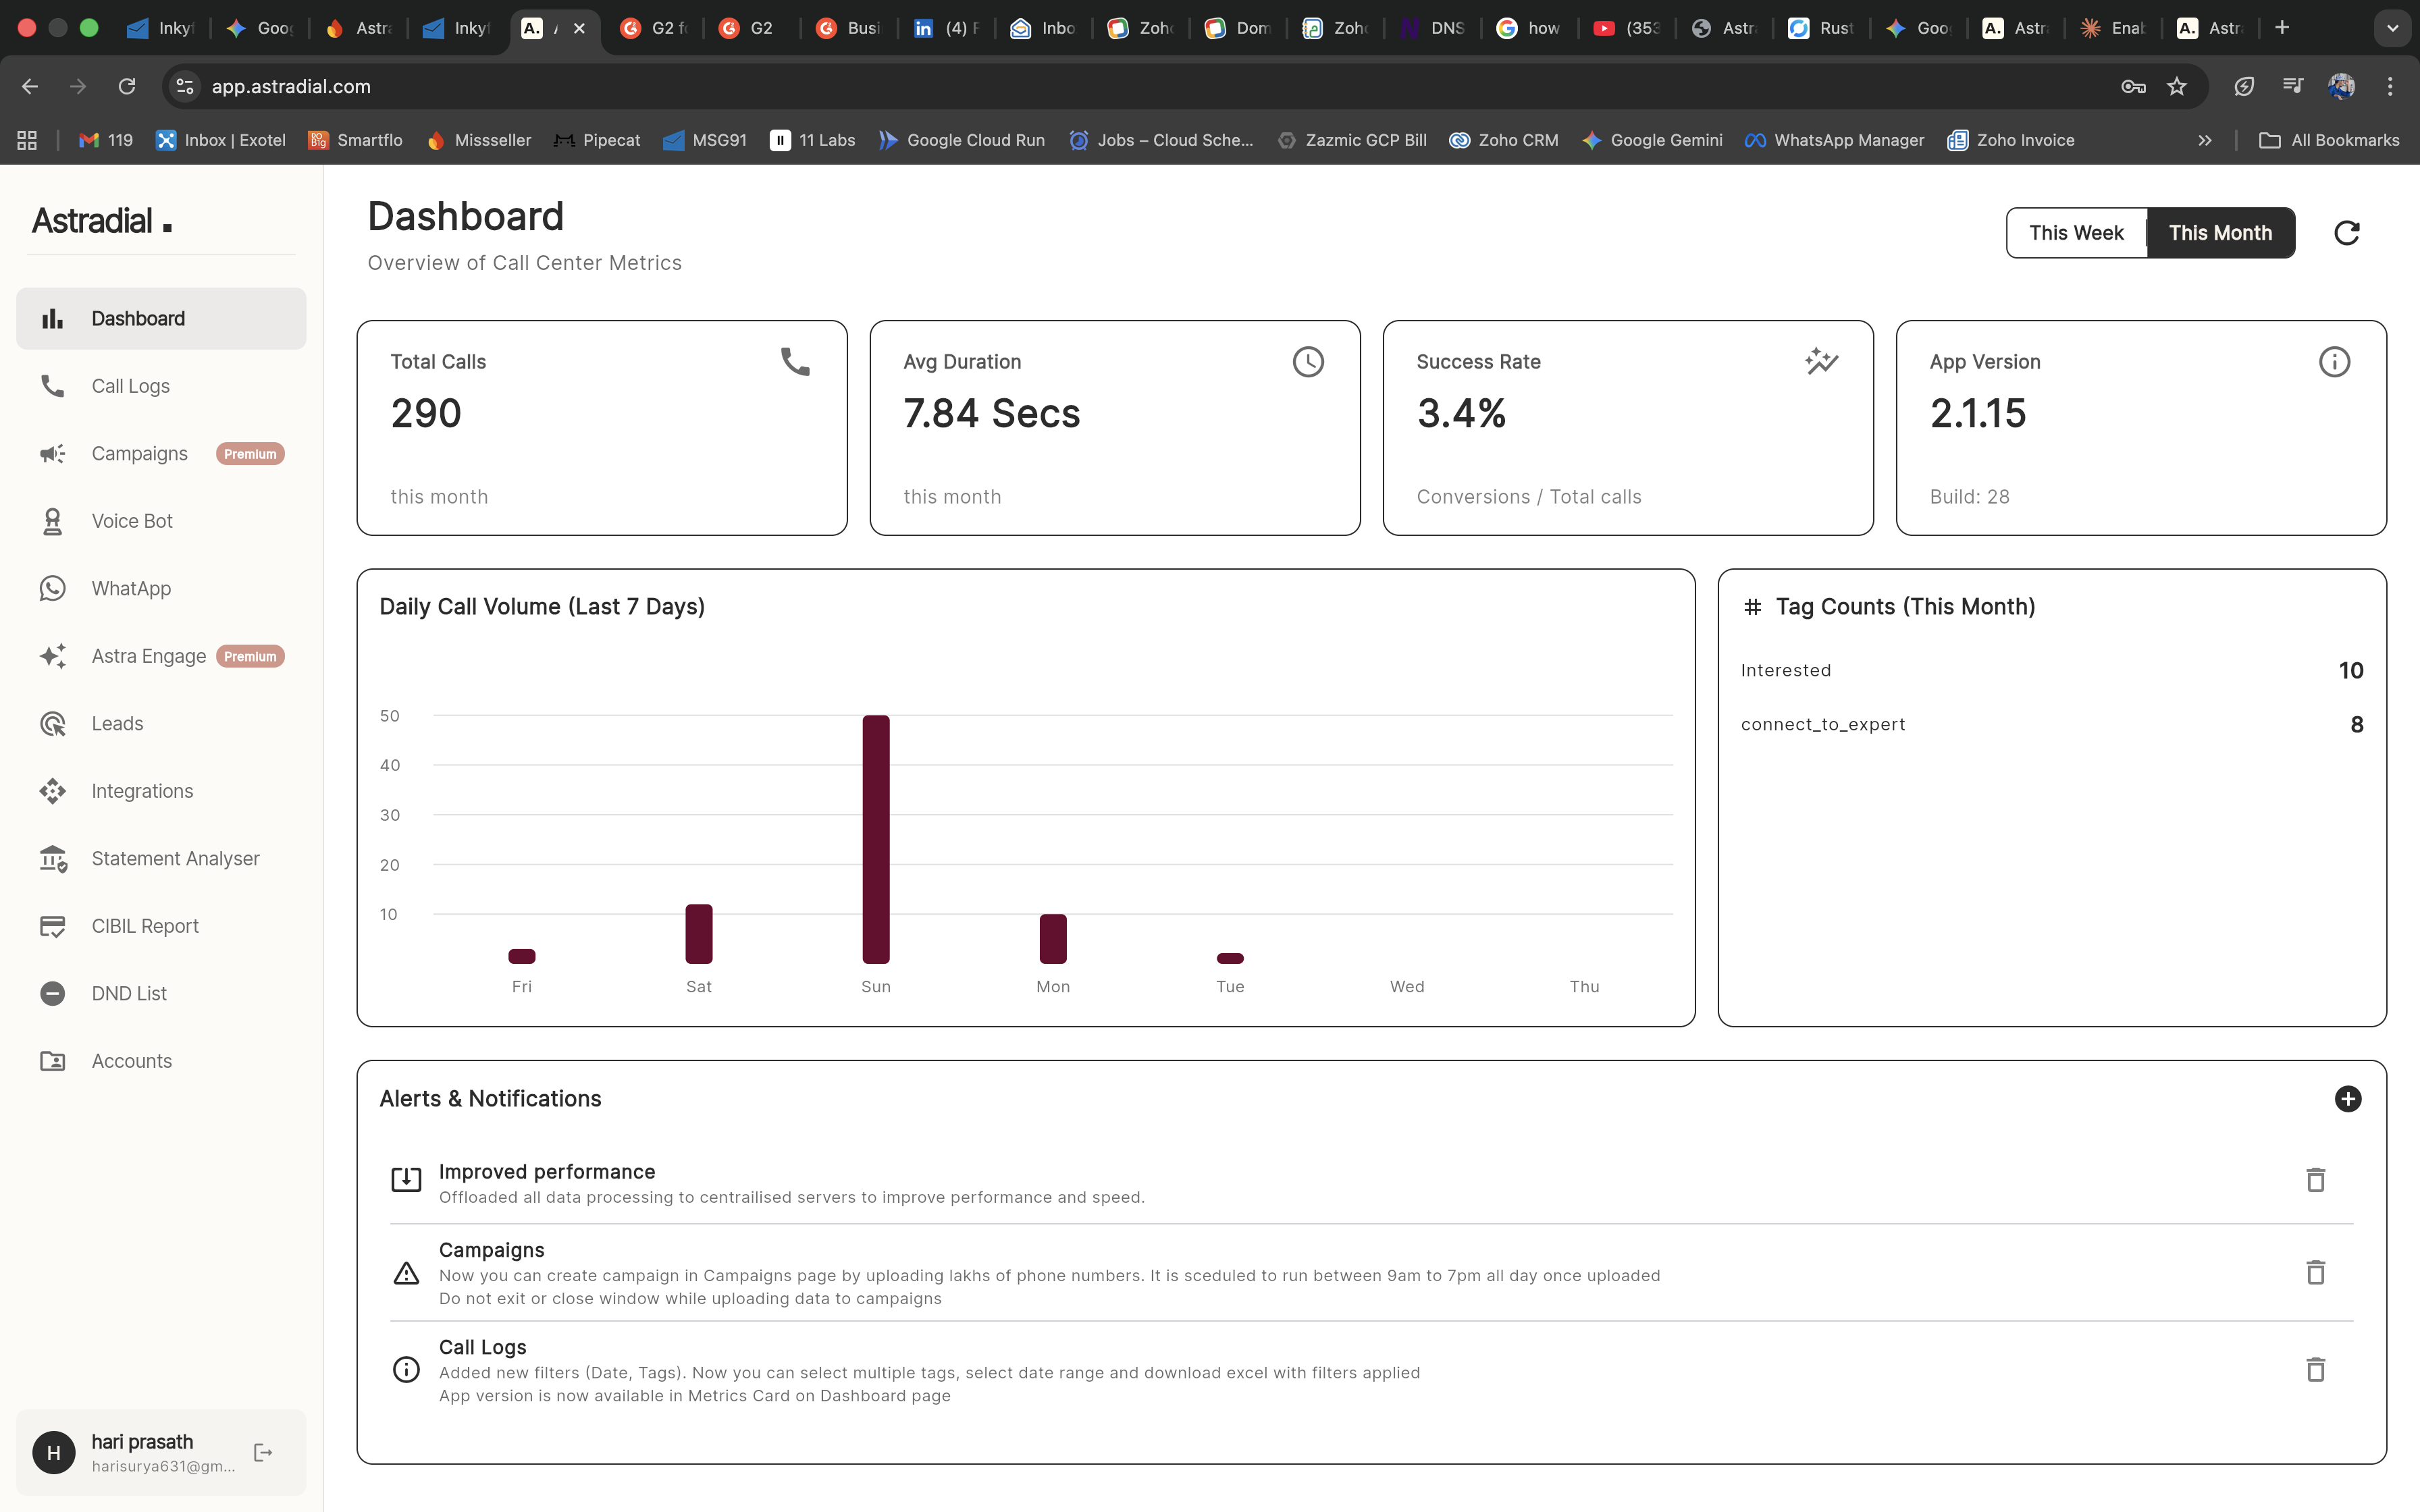The height and width of the screenshot is (1512, 2420).
Task: Open the tab search dropdown arrow
Action: [x=2392, y=28]
